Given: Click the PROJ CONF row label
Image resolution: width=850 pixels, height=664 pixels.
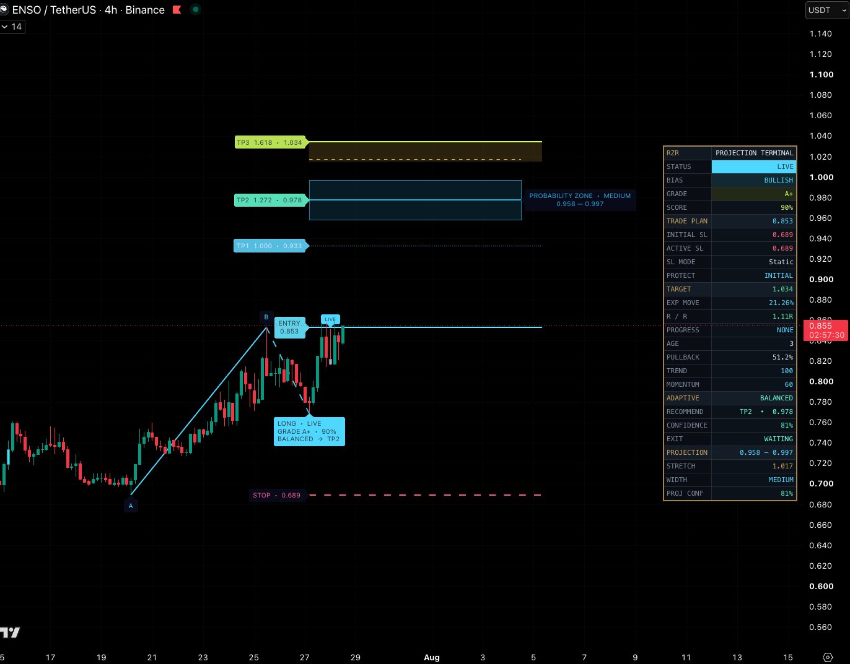Looking at the screenshot, I should coord(685,493).
